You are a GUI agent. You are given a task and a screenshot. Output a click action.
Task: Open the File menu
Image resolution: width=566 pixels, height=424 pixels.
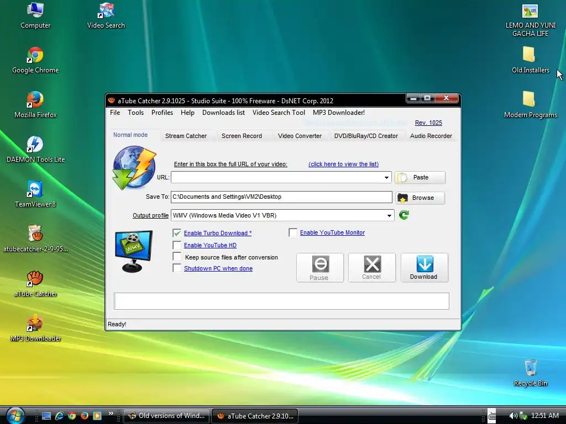tap(115, 113)
